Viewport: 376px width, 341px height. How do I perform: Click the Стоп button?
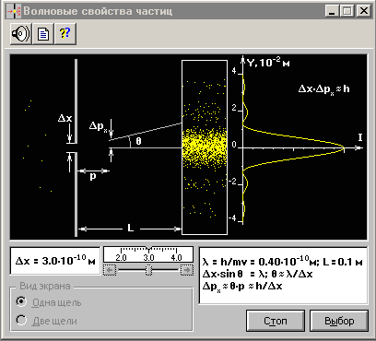click(x=276, y=321)
